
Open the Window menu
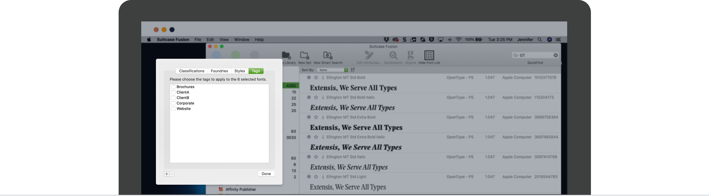(x=242, y=40)
